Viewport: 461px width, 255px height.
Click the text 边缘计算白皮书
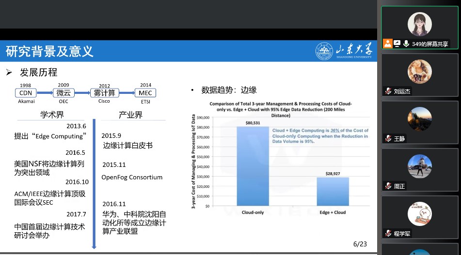coord(127,146)
